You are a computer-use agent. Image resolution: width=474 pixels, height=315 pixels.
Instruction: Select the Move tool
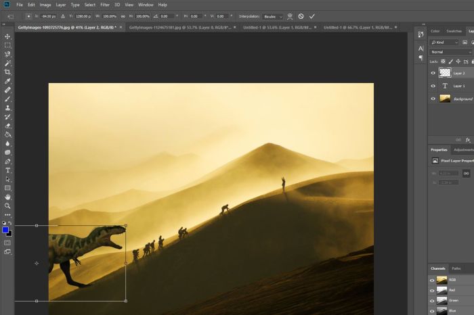pyautogui.click(x=7, y=37)
